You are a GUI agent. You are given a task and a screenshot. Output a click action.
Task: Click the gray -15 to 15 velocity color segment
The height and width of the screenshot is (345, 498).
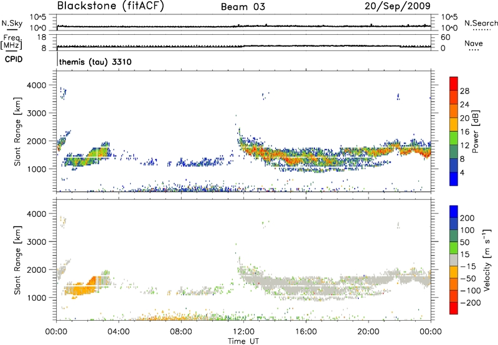pyautogui.click(x=454, y=260)
